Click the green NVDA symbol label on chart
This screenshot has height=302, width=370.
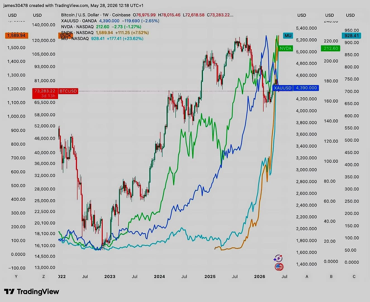[285, 48]
